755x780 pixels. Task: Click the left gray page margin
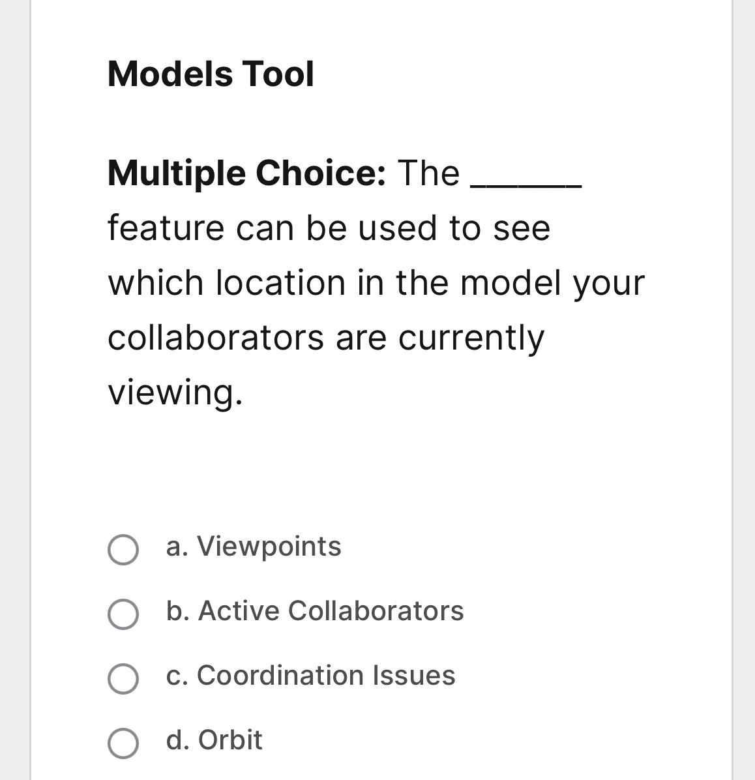click(x=14, y=391)
